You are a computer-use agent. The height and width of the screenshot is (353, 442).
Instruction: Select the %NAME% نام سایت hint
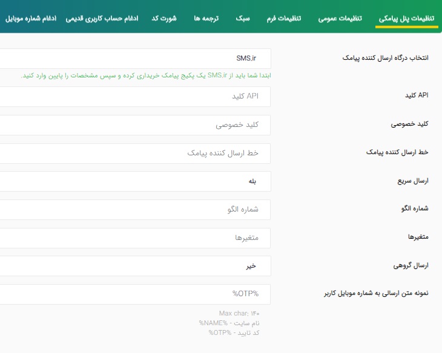229,323
